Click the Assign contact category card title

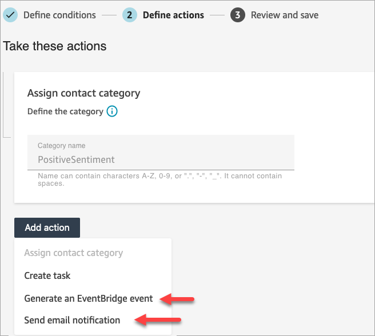pos(83,93)
